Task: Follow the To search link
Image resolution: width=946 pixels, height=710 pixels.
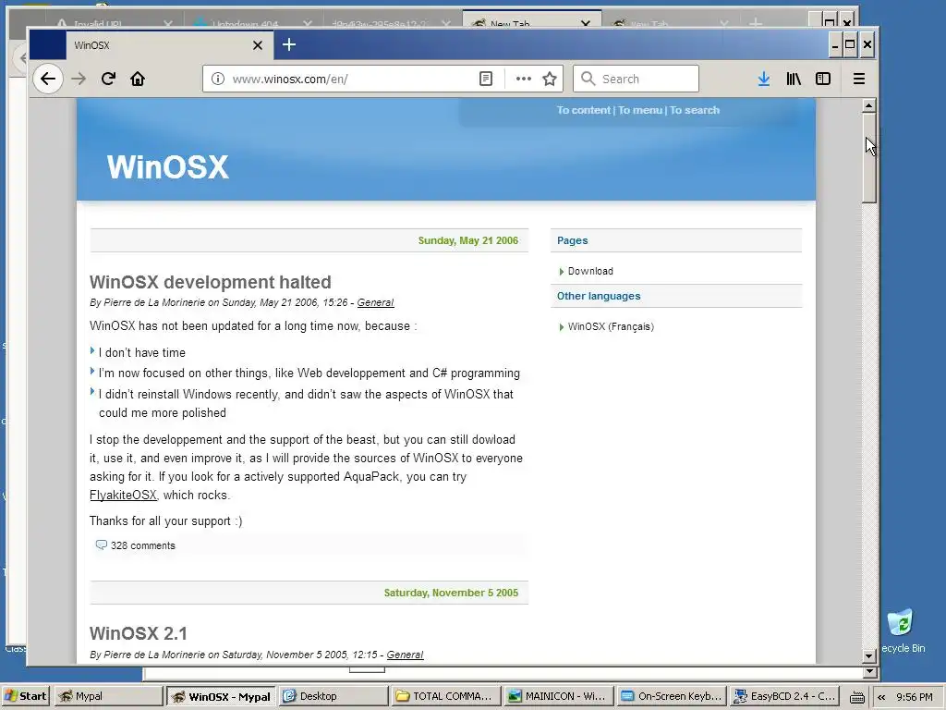Action: tap(695, 110)
